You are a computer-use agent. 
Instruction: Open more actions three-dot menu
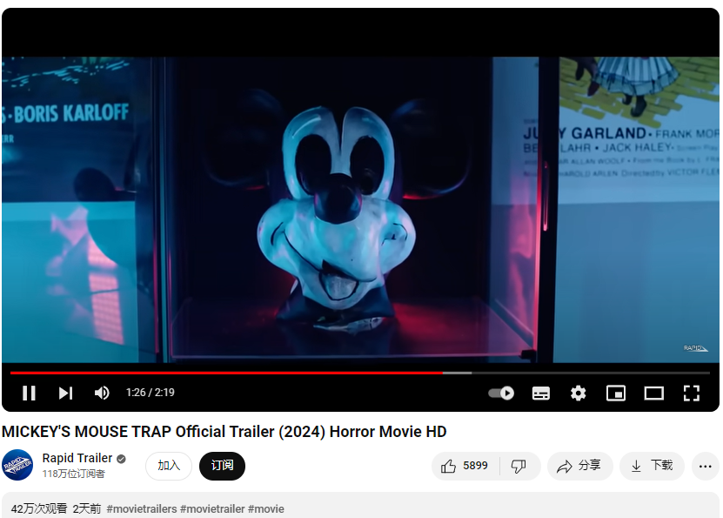tap(705, 466)
